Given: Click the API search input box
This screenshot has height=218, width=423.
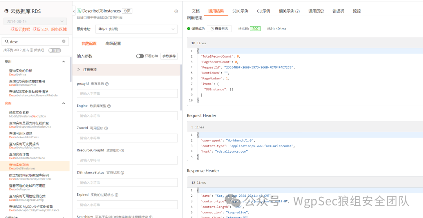Looking at the screenshot, I should point(35,41).
